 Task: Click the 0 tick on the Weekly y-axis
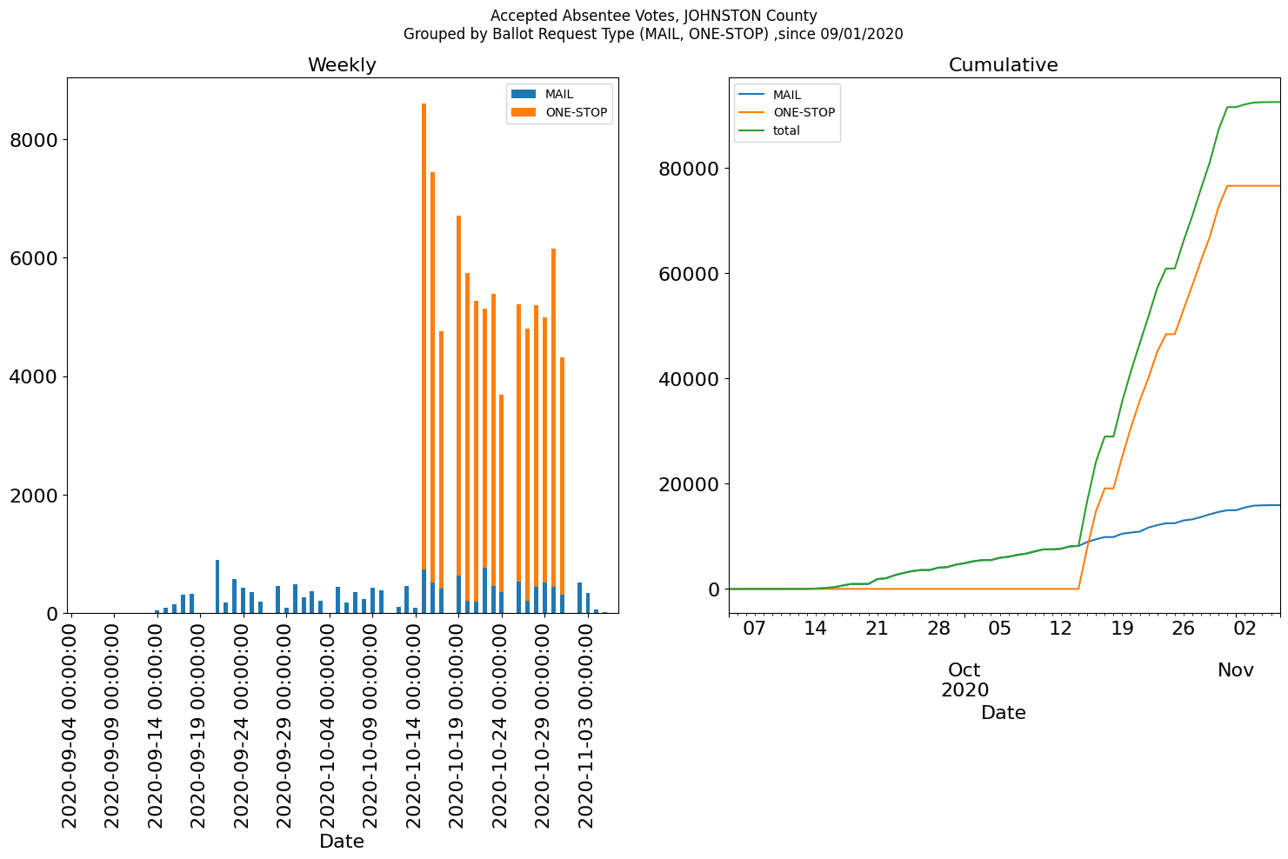click(52, 614)
